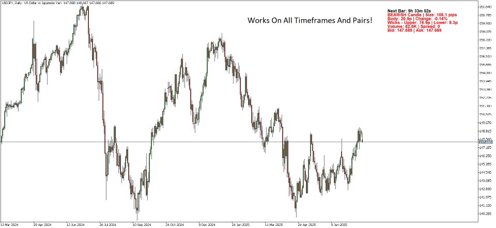The image size is (496, 228).
Task: Click the 141.120 price scale label
Action: [x=486, y=206]
